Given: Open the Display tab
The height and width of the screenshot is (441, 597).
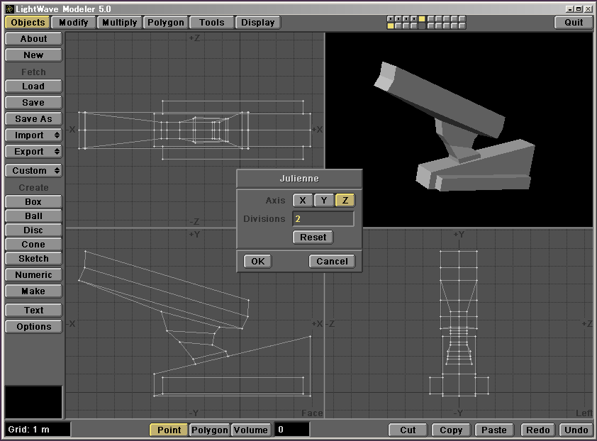Looking at the screenshot, I should pyautogui.click(x=257, y=22).
